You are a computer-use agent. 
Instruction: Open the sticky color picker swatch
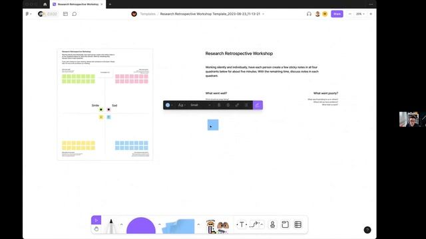pyautogui.click(x=169, y=105)
